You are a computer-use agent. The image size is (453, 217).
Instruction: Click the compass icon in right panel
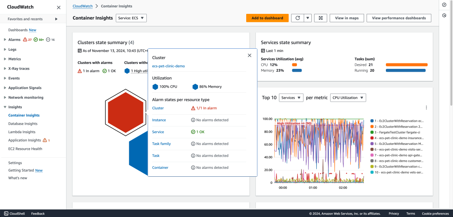coord(444,5)
